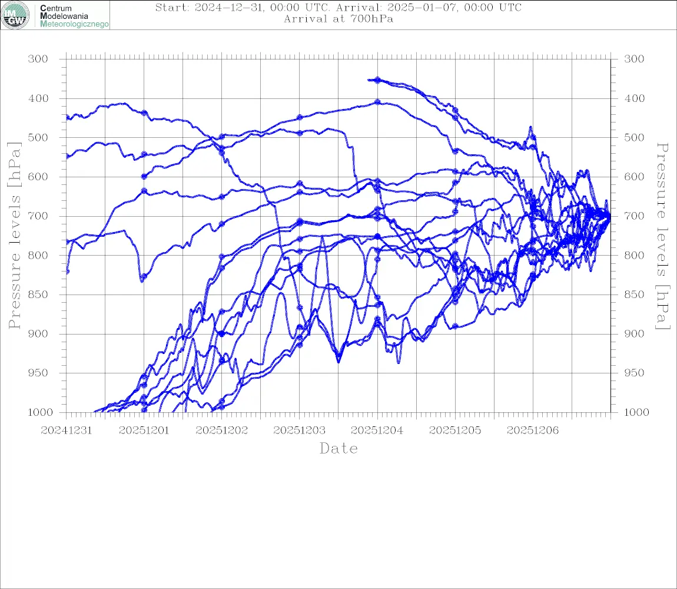Click the left axis label 500
Screen dimensions: 677x589
[38, 137]
